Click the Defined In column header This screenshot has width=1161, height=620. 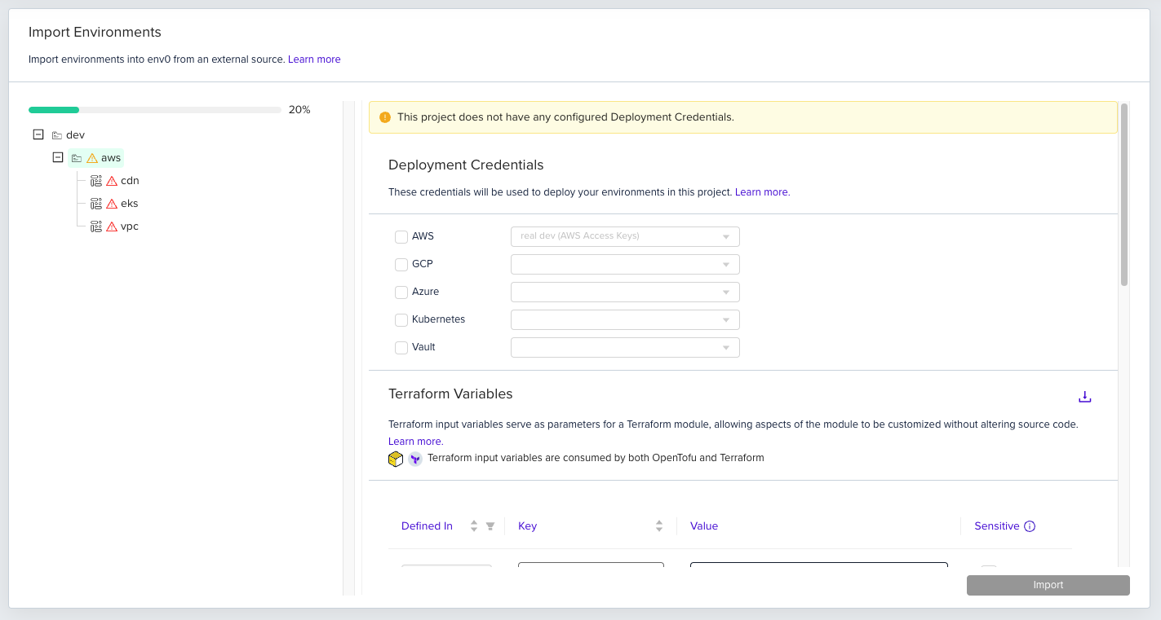pos(427,526)
